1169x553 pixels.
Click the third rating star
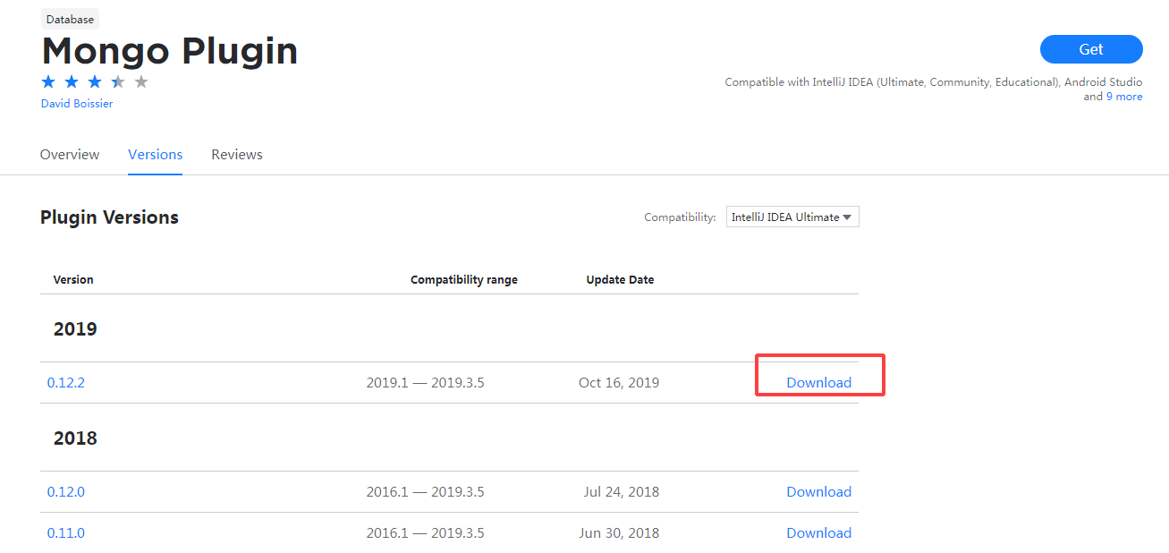pos(95,82)
